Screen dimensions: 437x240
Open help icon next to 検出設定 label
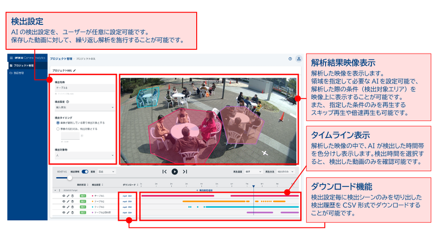pyautogui.click(x=68, y=102)
